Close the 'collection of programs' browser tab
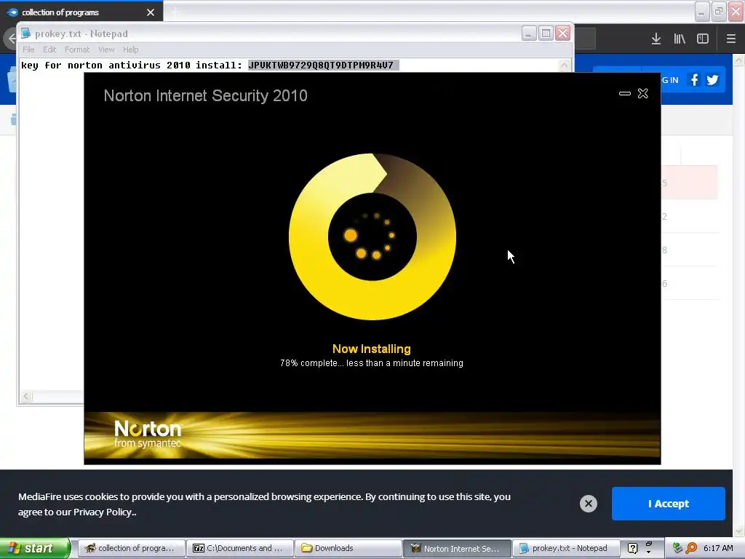Viewport: 745px width, 559px height. click(151, 12)
